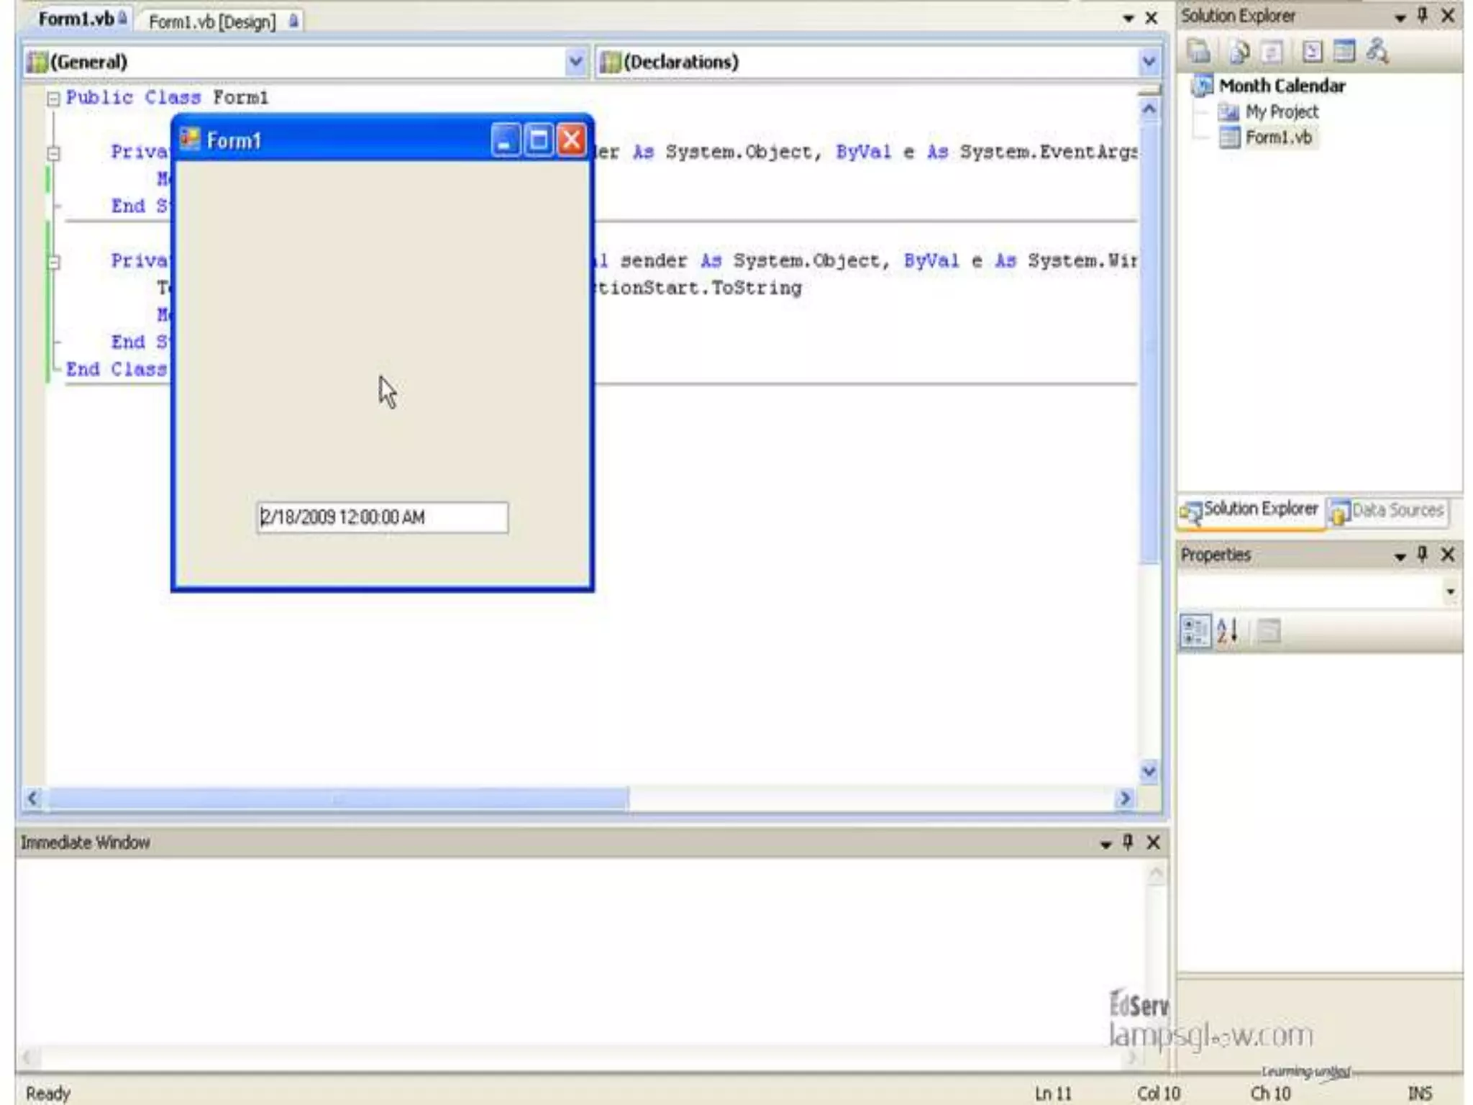Click Immediate Window scroll up arrow
This screenshot has width=1473, height=1105.
pyautogui.click(x=1156, y=874)
